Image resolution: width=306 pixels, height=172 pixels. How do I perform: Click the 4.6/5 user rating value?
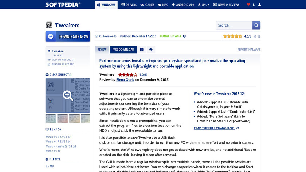click(x=248, y=36)
